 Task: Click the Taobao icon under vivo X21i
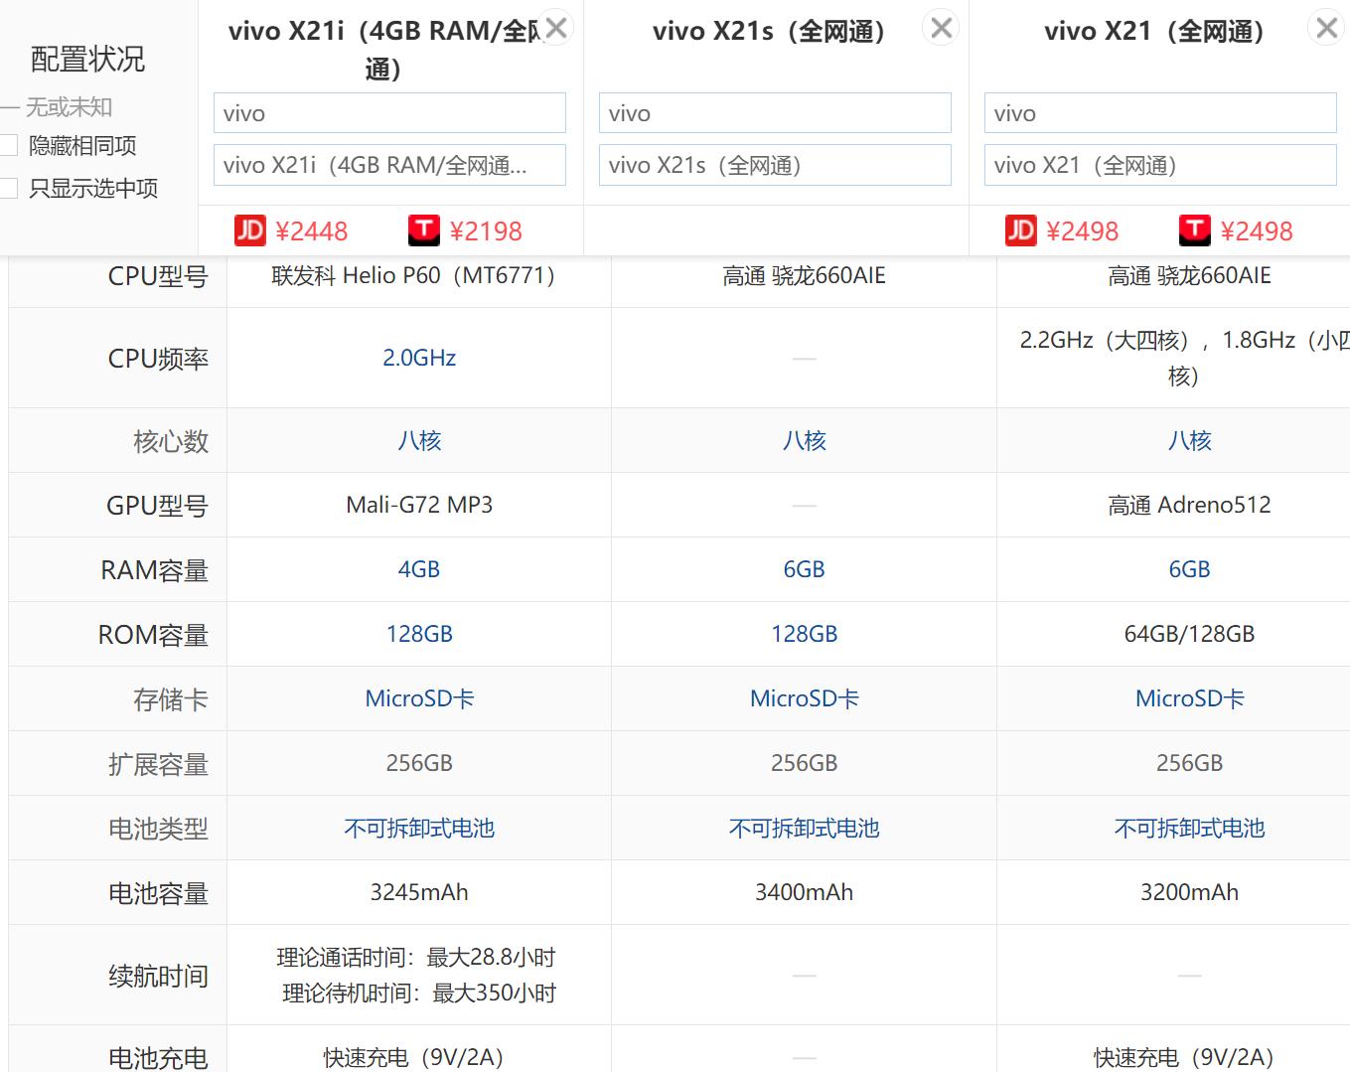pyautogui.click(x=424, y=230)
